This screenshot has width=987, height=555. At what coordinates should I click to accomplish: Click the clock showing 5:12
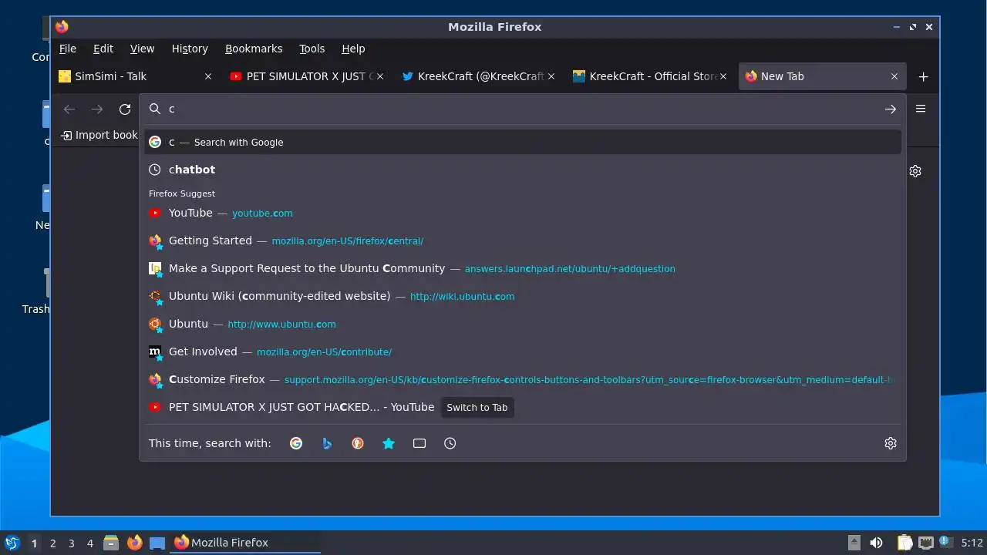click(x=972, y=543)
